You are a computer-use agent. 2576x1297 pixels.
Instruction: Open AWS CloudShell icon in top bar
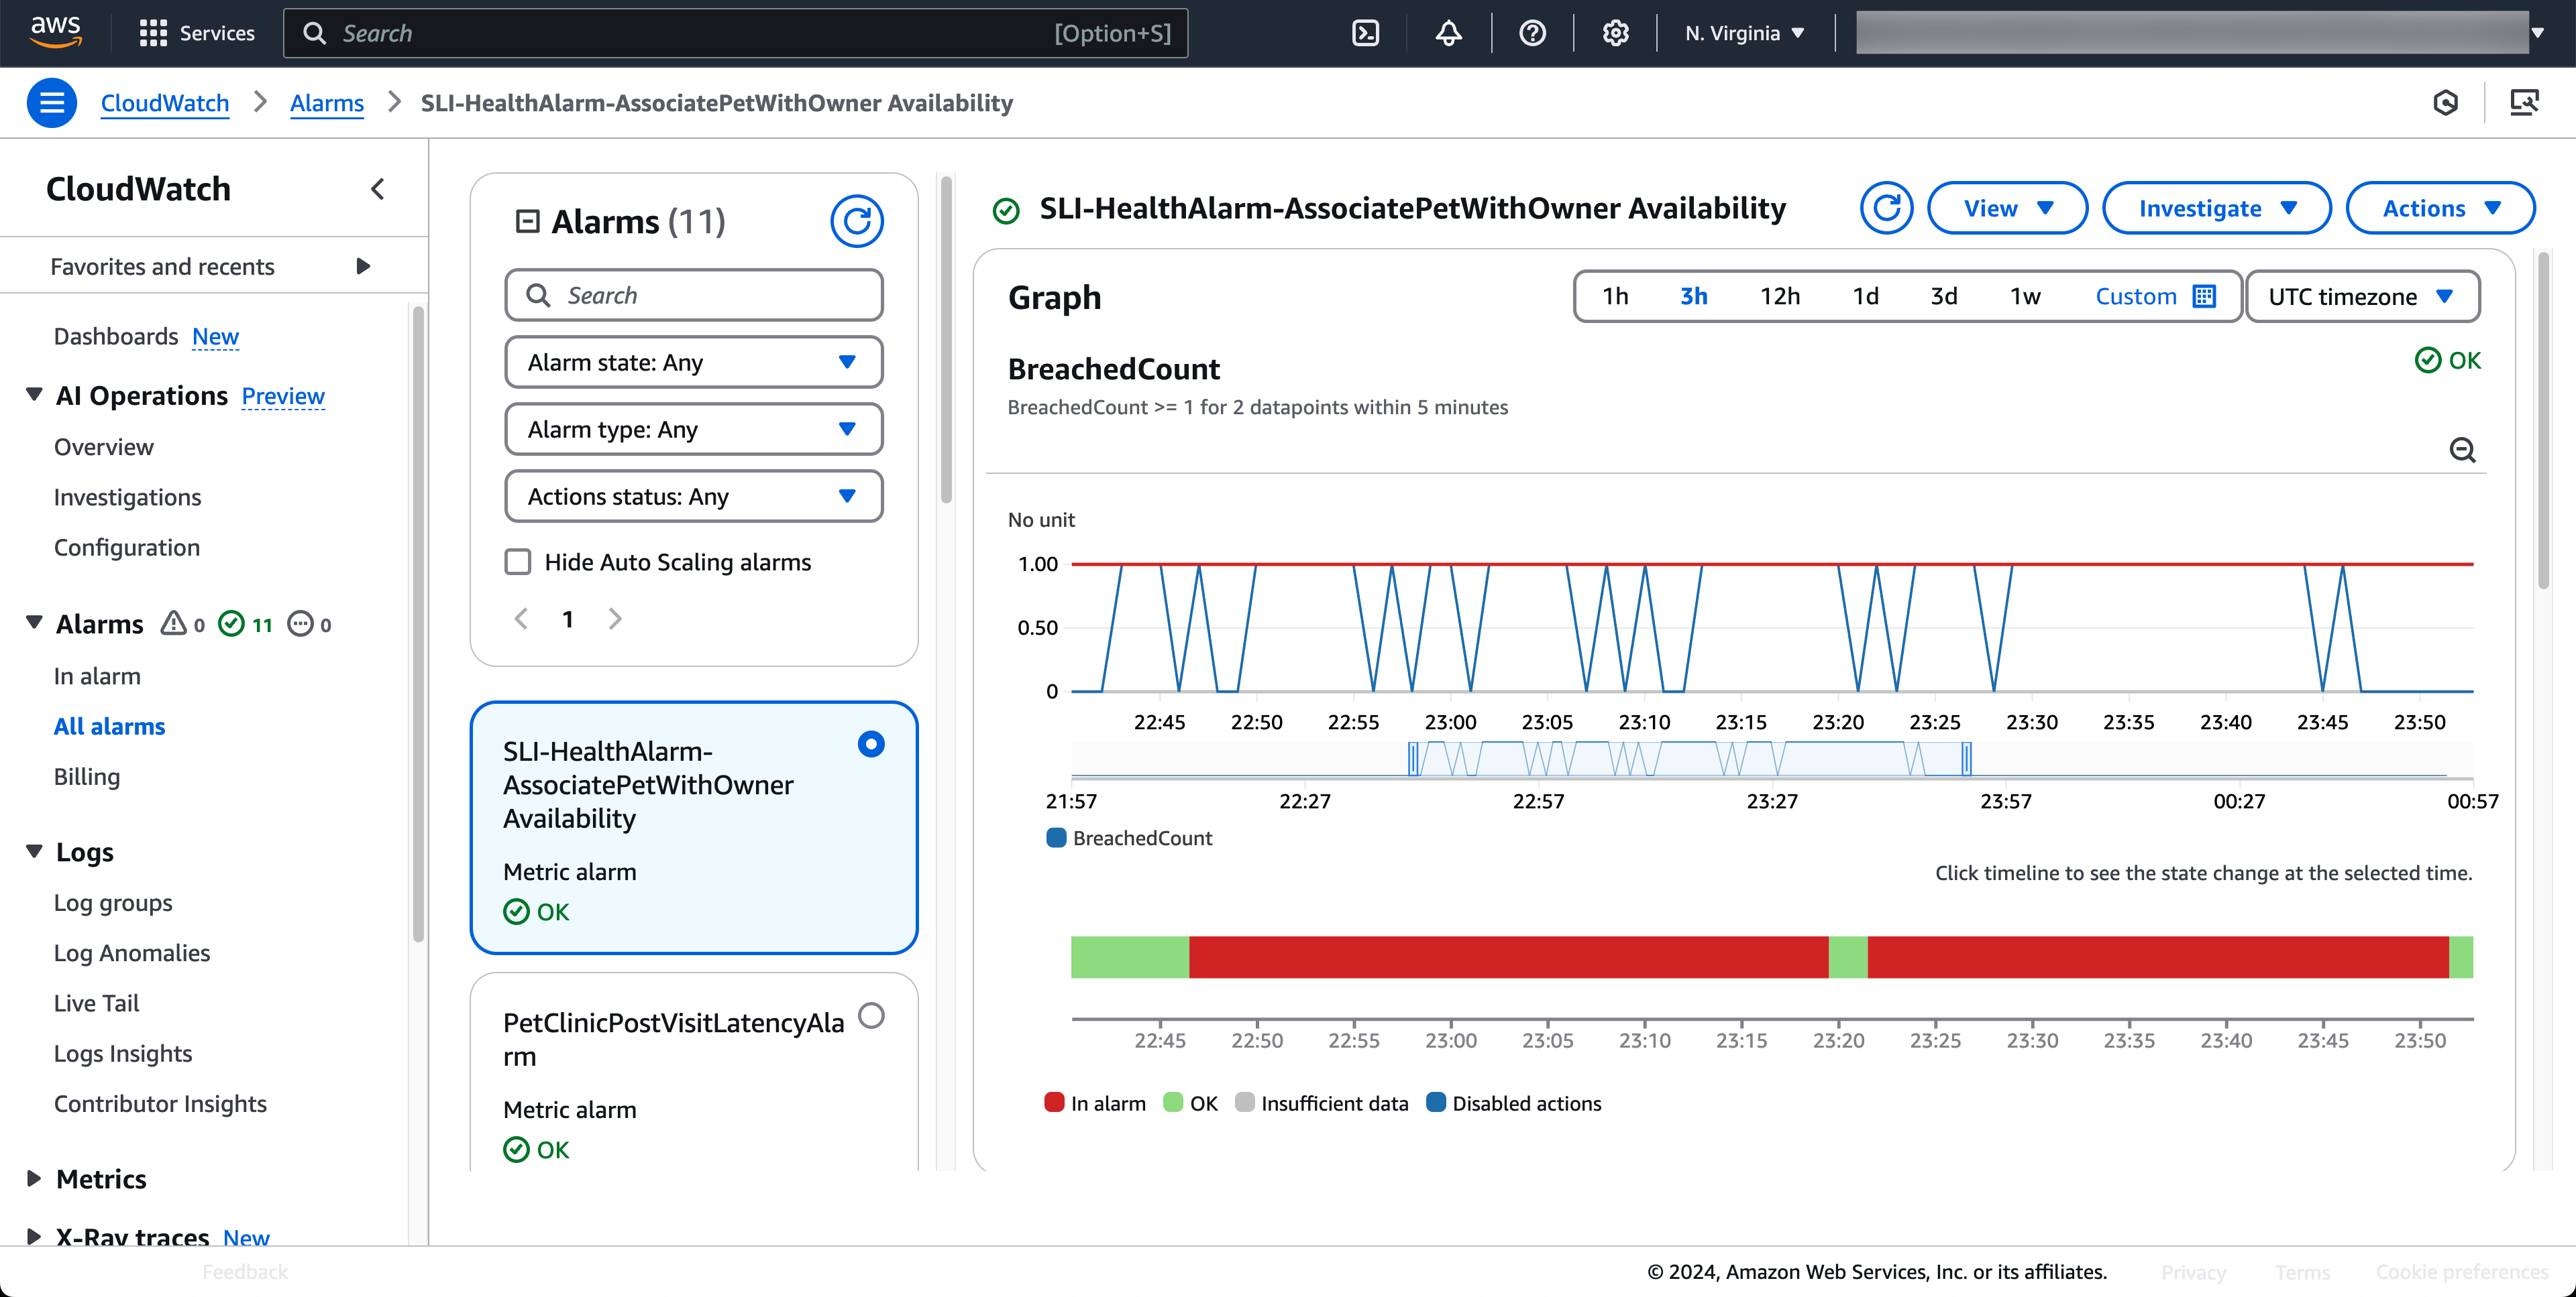[x=1365, y=33]
